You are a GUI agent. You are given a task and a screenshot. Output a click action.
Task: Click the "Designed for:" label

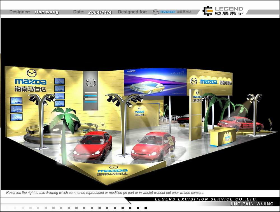point(132,12)
